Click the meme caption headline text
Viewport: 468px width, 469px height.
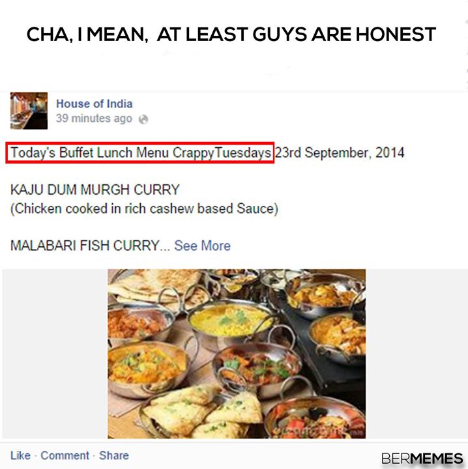(x=231, y=34)
